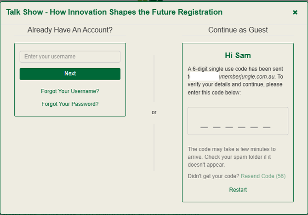Click the Restart link under the code

click(x=238, y=190)
